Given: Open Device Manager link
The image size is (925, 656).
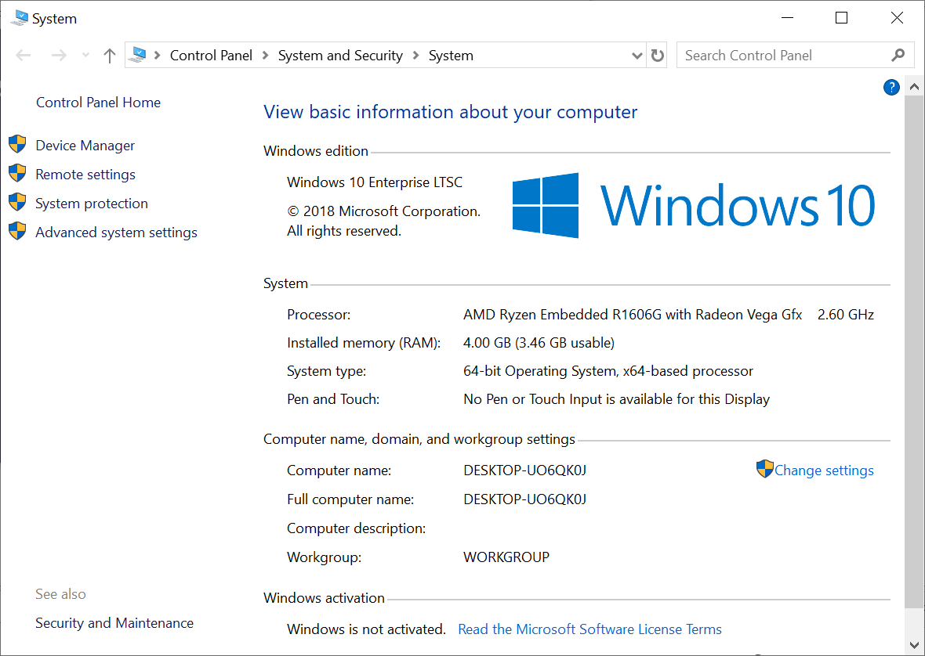Looking at the screenshot, I should [x=85, y=146].
